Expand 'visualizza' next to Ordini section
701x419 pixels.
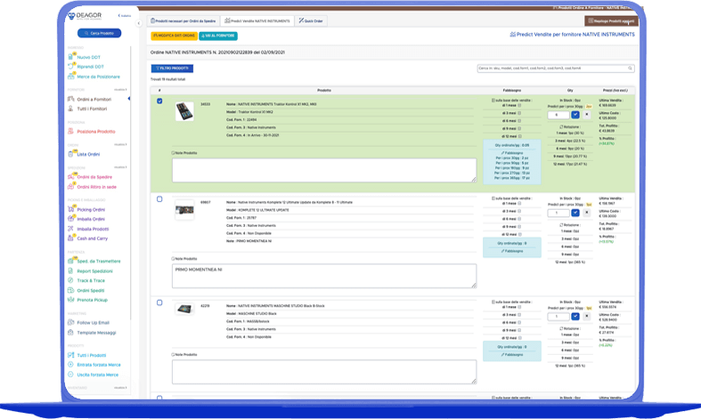point(120,144)
